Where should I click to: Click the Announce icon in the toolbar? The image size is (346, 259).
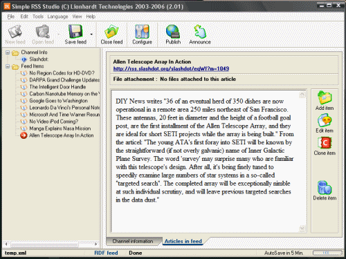click(x=200, y=31)
